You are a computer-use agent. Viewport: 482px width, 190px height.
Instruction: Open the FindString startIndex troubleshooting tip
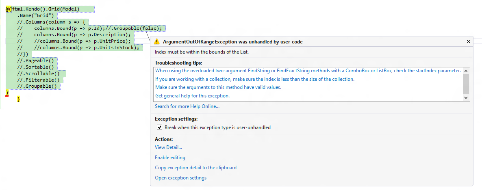(308, 71)
